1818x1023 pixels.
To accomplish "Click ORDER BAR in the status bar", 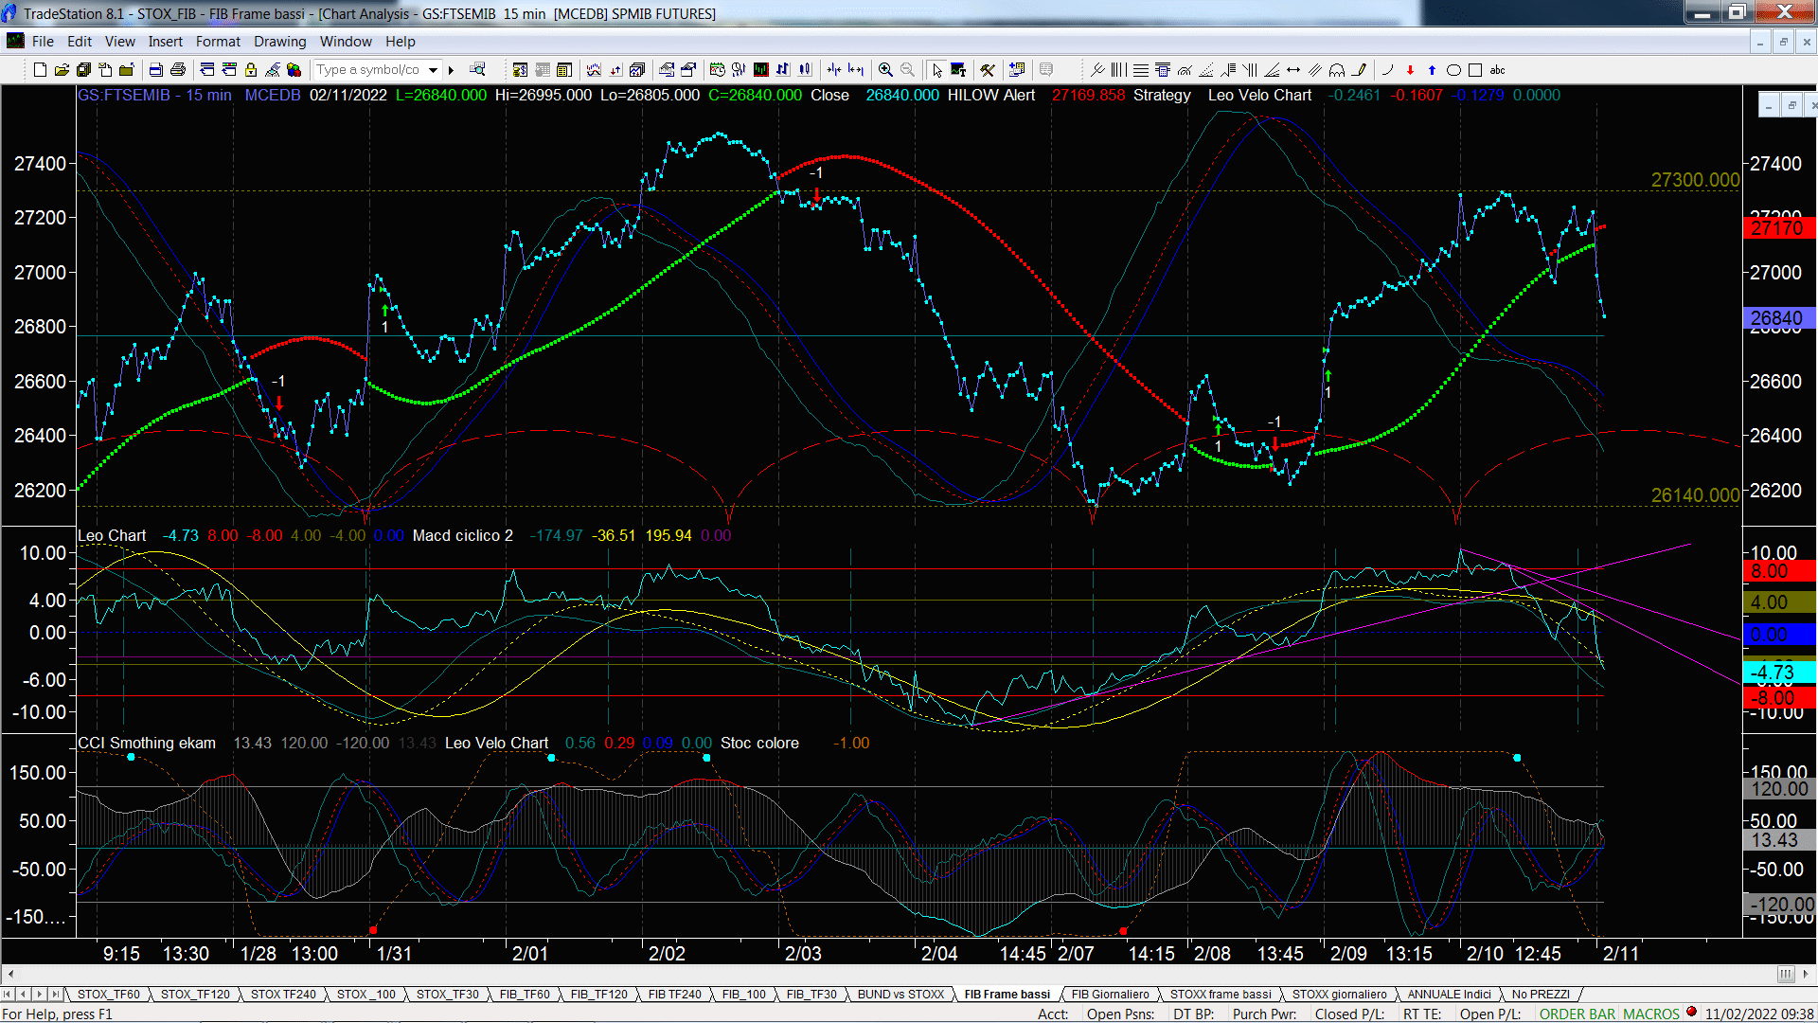I will pyautogui.click(x=1577, y=1014).
